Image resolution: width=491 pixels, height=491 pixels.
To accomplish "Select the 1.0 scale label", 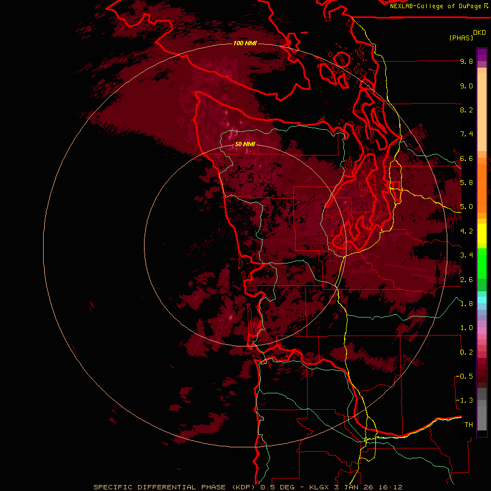I will pos(466,328).
